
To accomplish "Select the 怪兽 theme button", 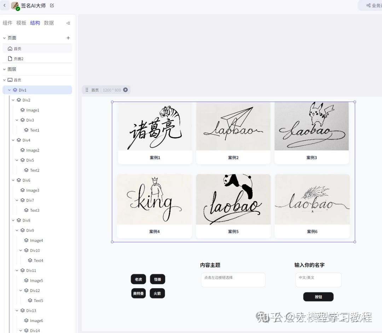I will point(158,279).
